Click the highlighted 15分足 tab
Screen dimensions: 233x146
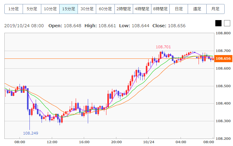point(69,9)
